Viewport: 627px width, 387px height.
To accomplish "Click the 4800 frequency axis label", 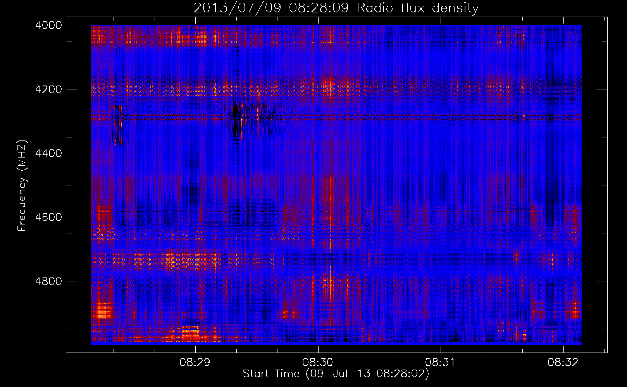I will coord(48,281).
